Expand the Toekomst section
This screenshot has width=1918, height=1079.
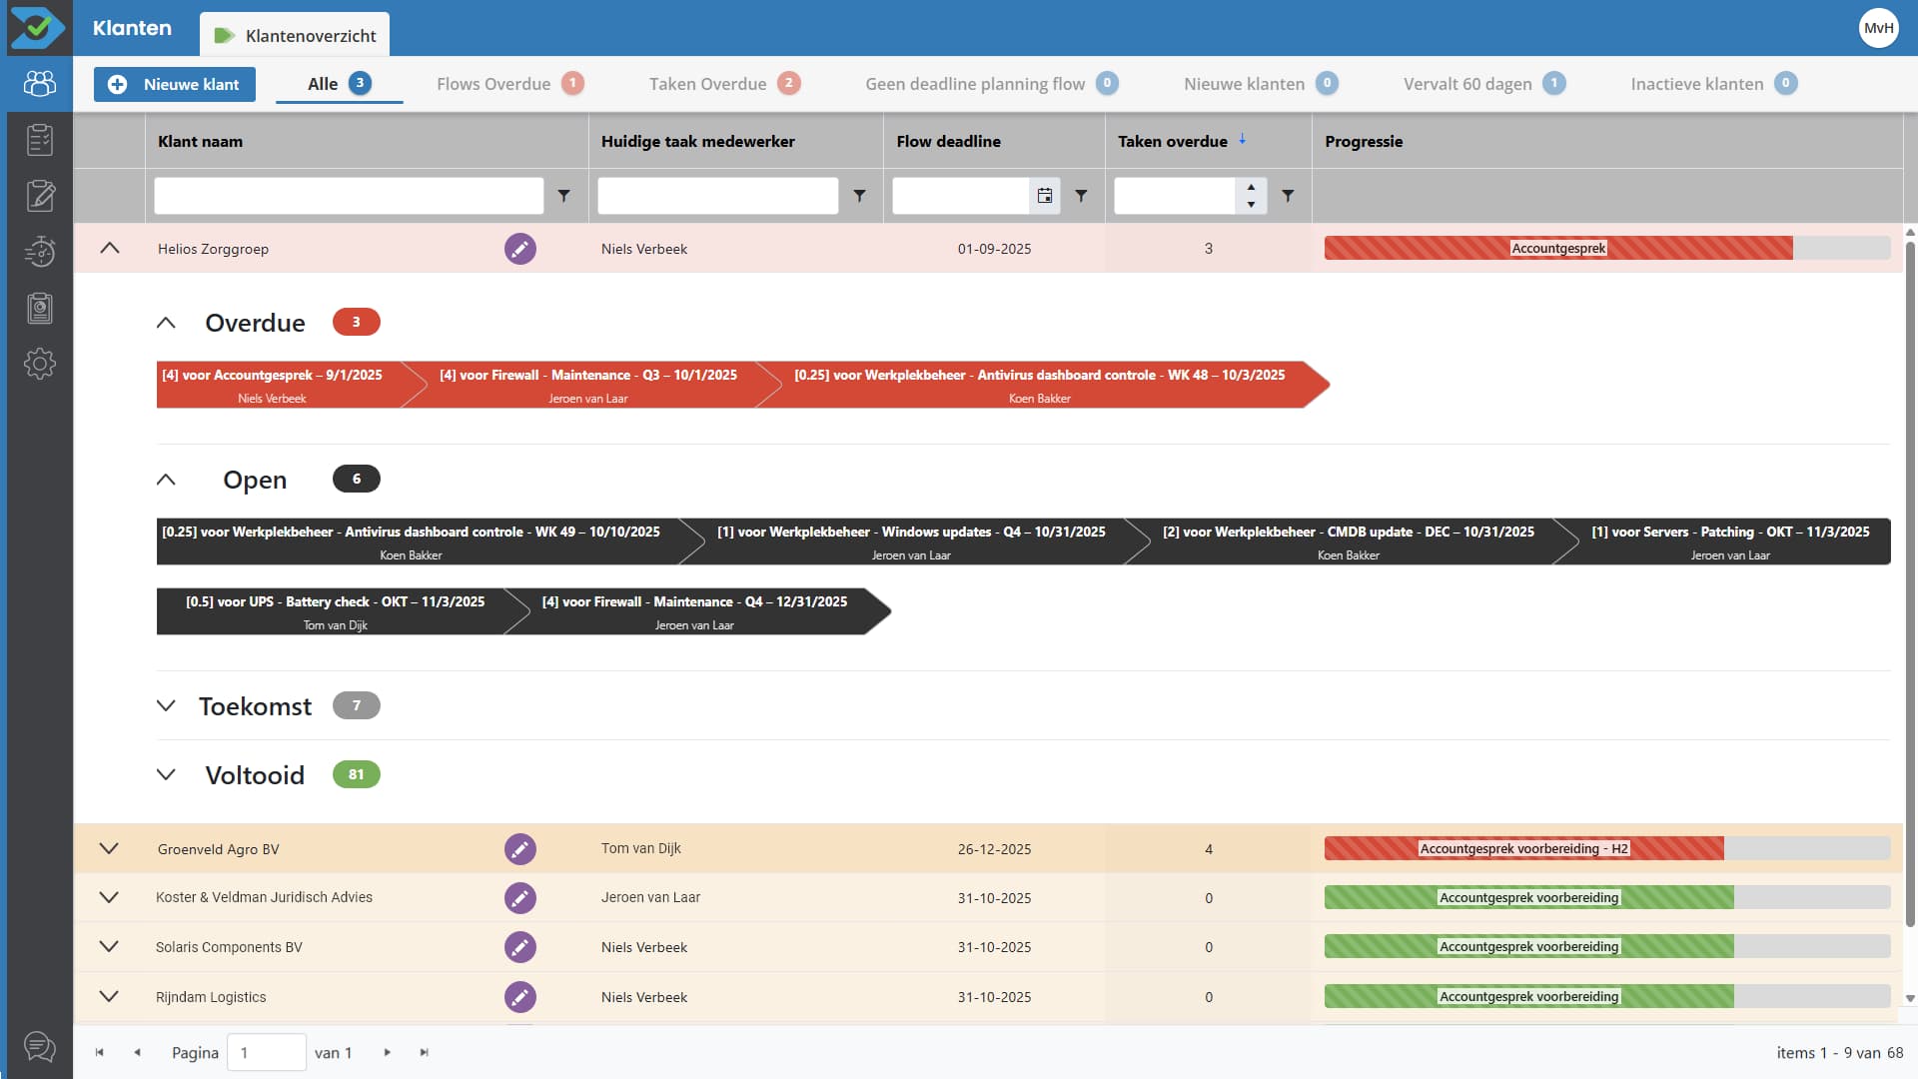[166, 706]
